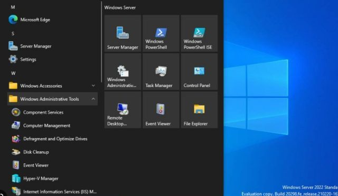
Task: Open Component Services from Administrative Tools
Action: [52, 112]
